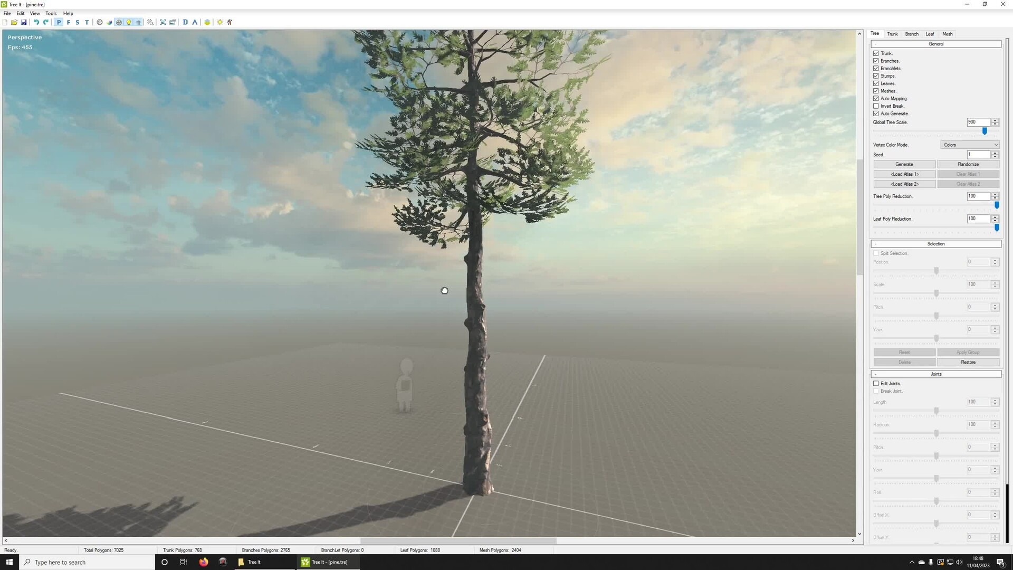Image resolution: width=1013 pixels, height=570 pixels.
Task: Click the sun settings icon in toolbar
Action: coord(220,22)
